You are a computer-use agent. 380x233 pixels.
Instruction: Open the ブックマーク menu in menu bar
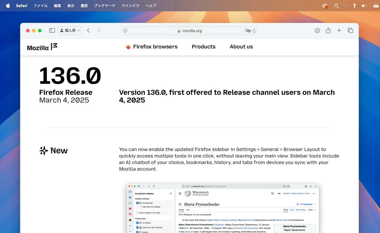click(104, 6)
